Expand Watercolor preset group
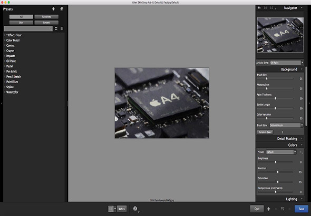Screen dimensions: 311x216 (5, 92)
